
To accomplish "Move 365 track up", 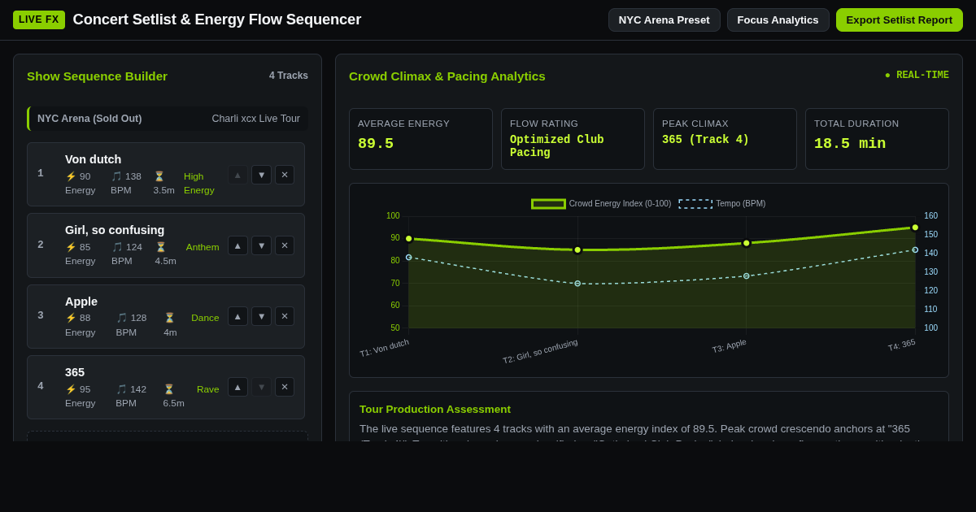I will [237, 387].
